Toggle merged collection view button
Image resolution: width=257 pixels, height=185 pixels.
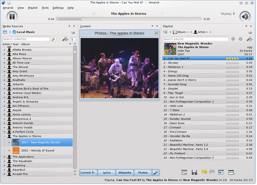tap(72, 39)
